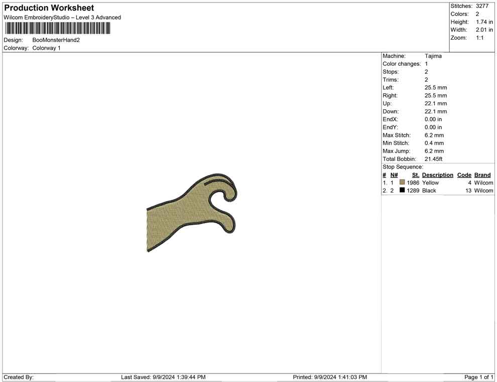Viewport: 497px width, 382px height.
Task: Click the Stop Sequence heading
Action: 403,167
